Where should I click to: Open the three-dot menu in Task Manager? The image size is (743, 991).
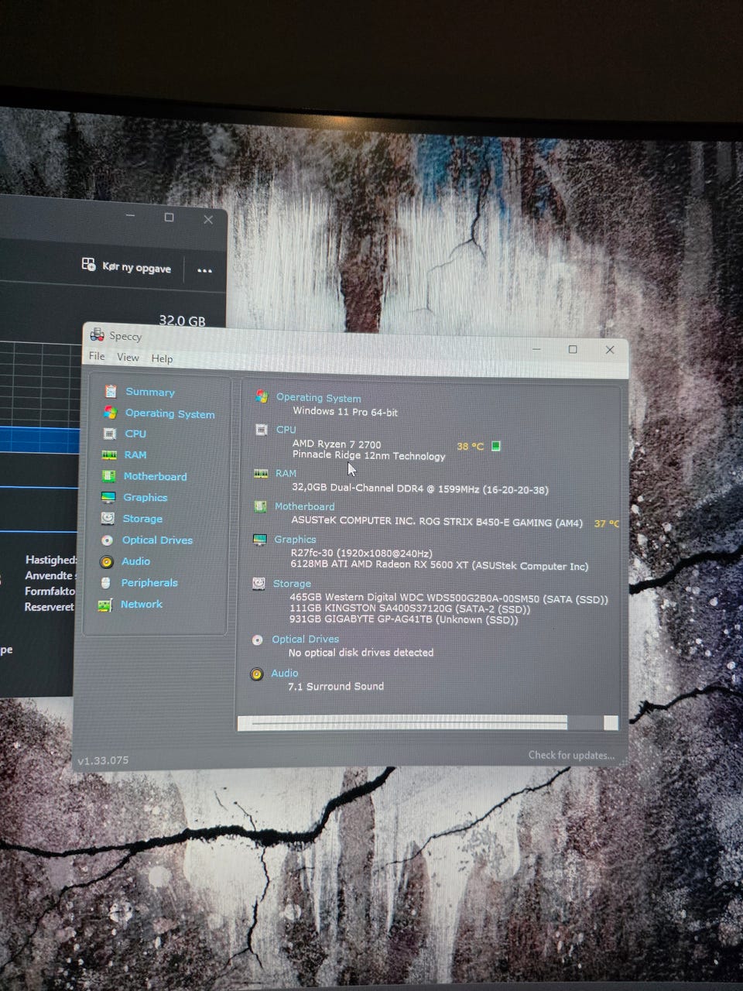[204, 270]
